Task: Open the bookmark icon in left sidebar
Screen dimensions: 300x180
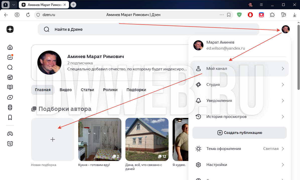Action: point(10,117)
